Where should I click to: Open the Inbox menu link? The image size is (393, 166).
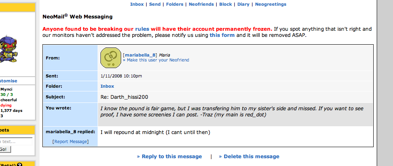(137, 5)
